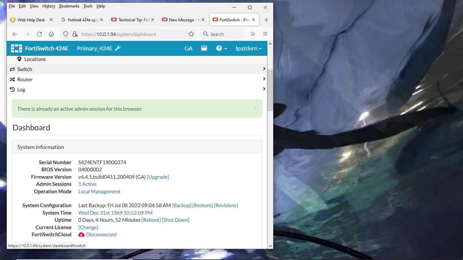The image size is (463, 260).
Task: Close the New Message tab
Action: point(203,20)
